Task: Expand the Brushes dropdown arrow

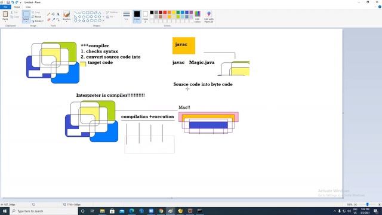Action: [x=66, y=21]
